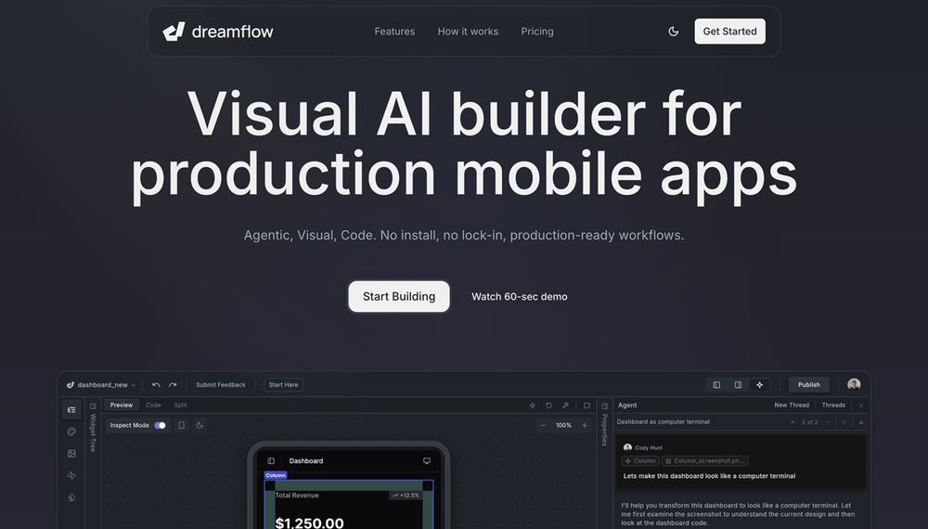Click the device phone frame icon

click(x=182, y=425)
